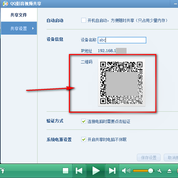Focus the 设备名称 input field
Screen dimensions: 178x178
pyautogui.click(x=122, y=40)
